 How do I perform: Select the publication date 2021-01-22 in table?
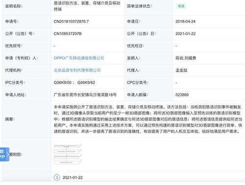click(x=185, y=34)
